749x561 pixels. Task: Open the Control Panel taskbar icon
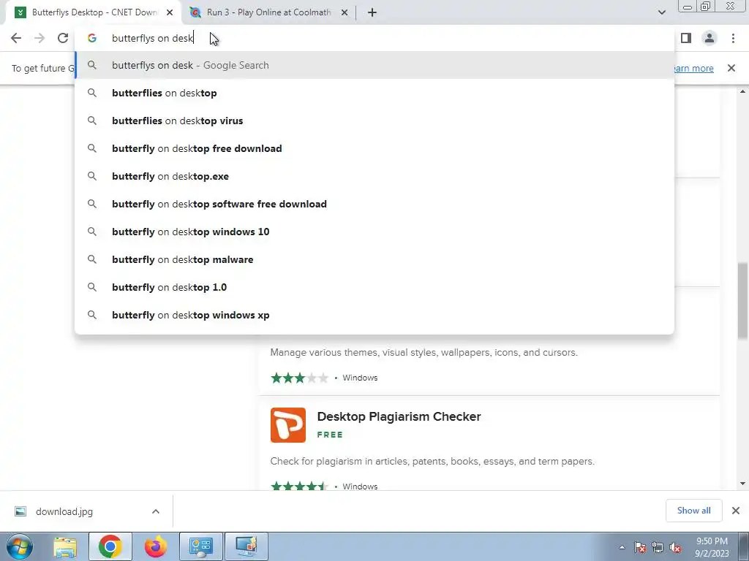coord(201,546)
